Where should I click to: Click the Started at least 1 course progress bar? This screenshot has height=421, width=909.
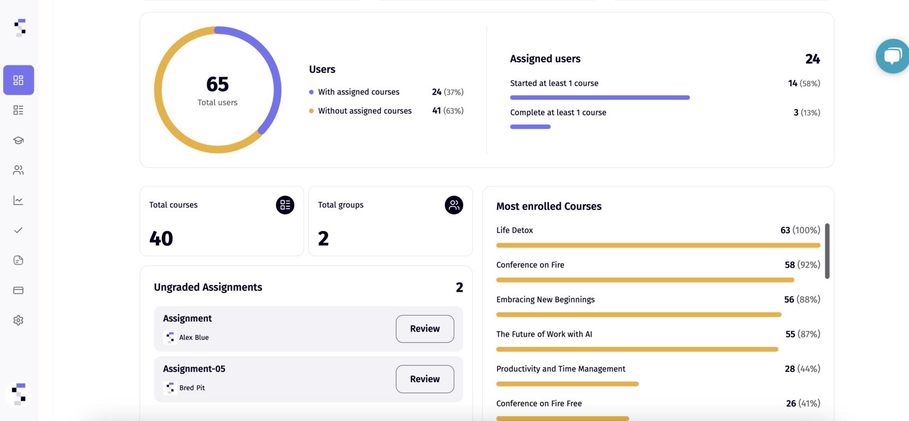point(600,98)
